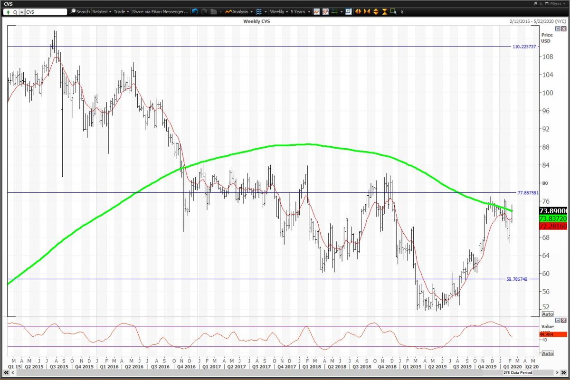Expand the wave lines icon dropdown

coord(266,12)
